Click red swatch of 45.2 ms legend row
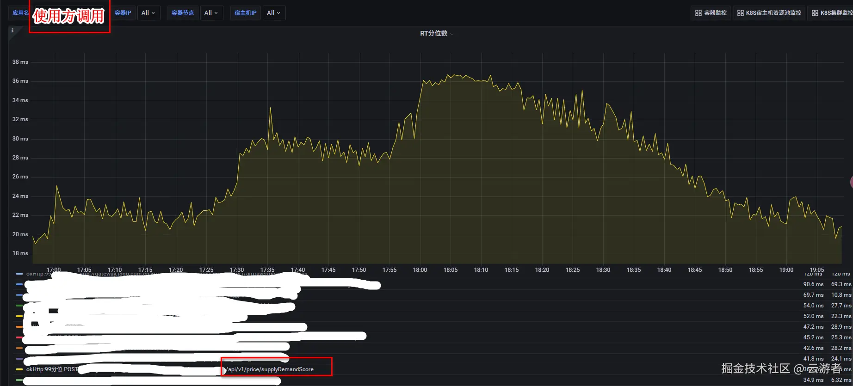Viewport: 853px width, 386px height. 19,337
